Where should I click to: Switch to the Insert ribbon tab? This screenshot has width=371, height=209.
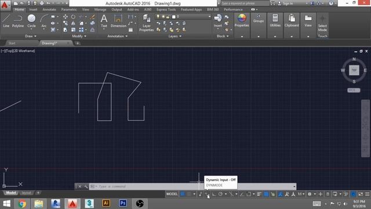tap(33, 9)
